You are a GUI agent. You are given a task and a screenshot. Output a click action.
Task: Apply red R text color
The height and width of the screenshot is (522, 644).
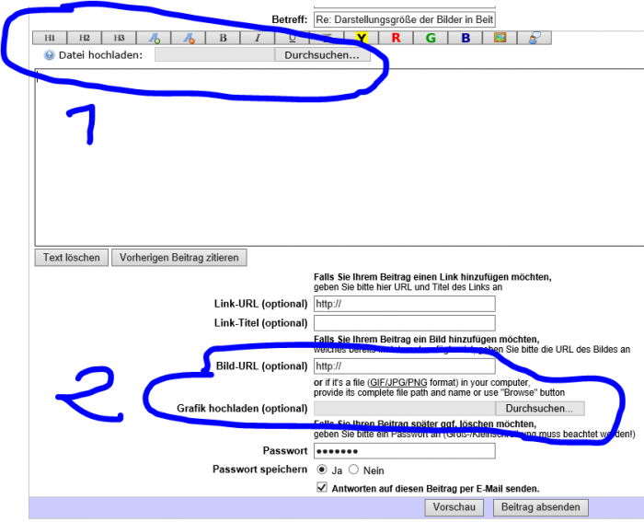[x=396, y=38]
